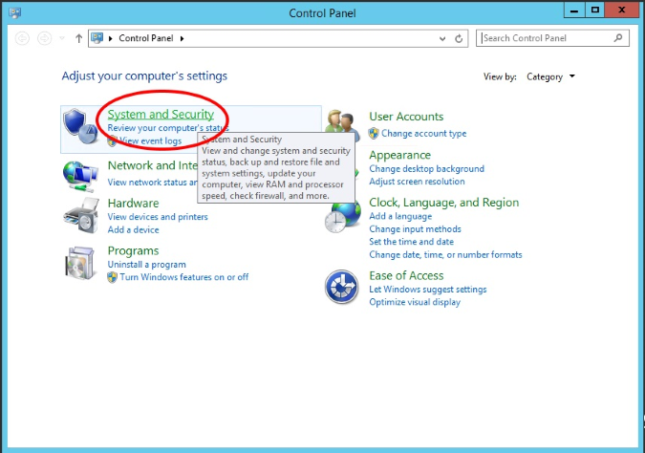Click the Programs disc box icon
645x453 pixels.
tap(80, 264)
